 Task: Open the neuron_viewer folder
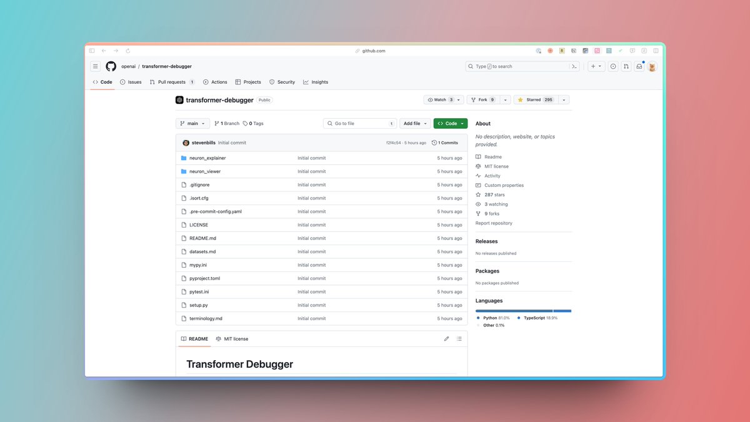point(205,171)
